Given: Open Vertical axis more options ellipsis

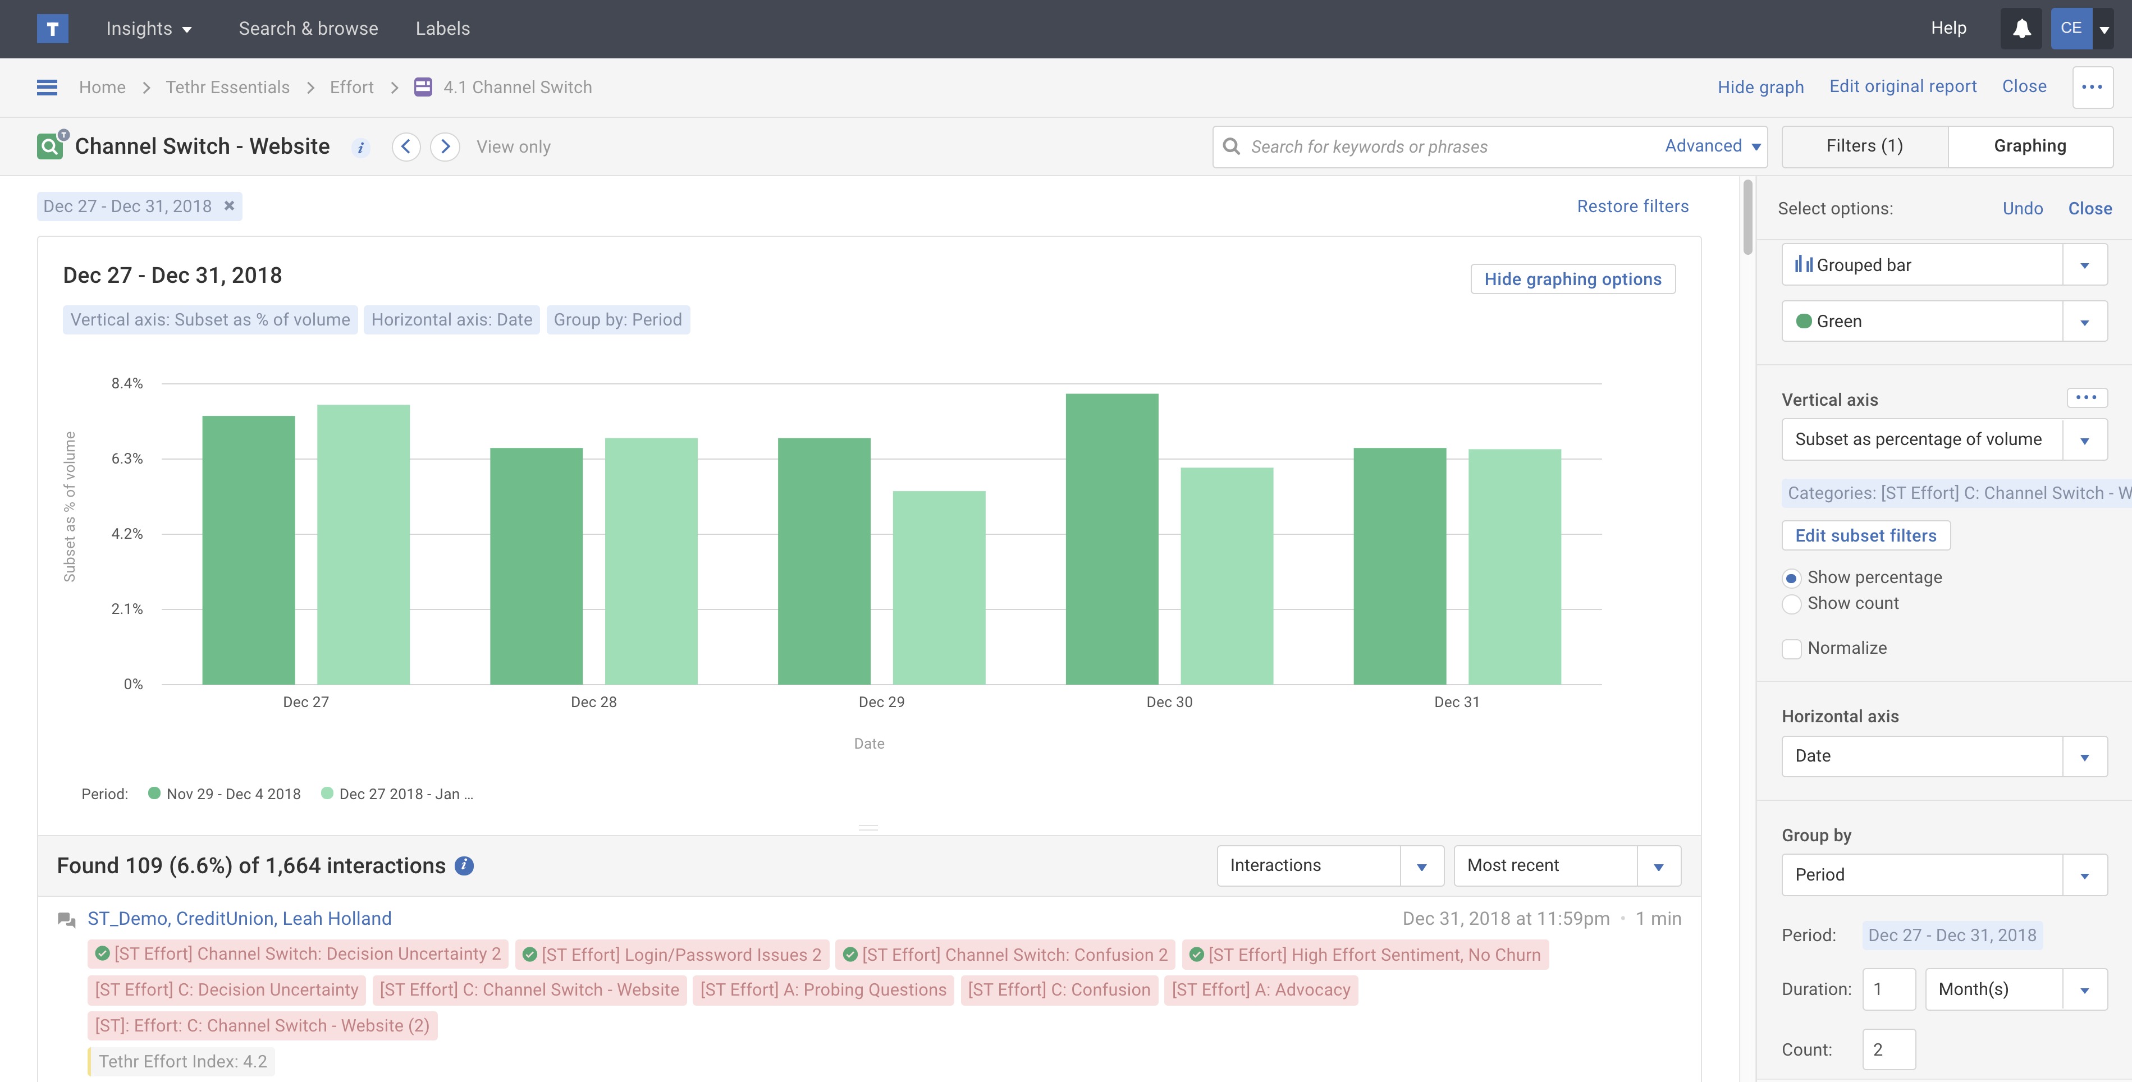Looking at the screenshot, I should (2085, 398).
